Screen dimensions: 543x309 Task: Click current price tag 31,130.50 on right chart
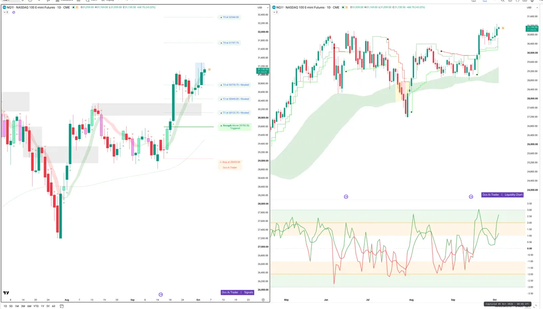pyautogui.click(x=532, y=28)
